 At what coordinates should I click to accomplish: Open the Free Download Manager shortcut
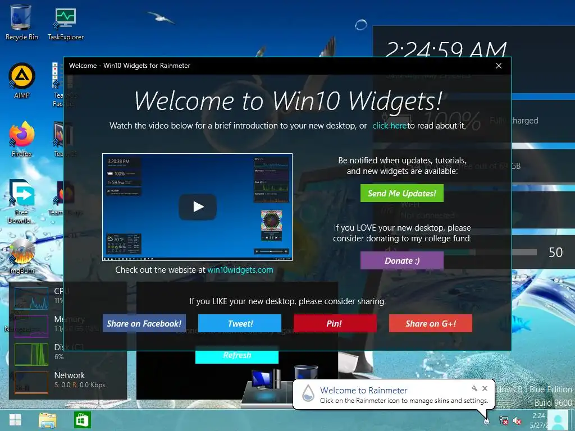pyautogui.click(x=22, y=201)
